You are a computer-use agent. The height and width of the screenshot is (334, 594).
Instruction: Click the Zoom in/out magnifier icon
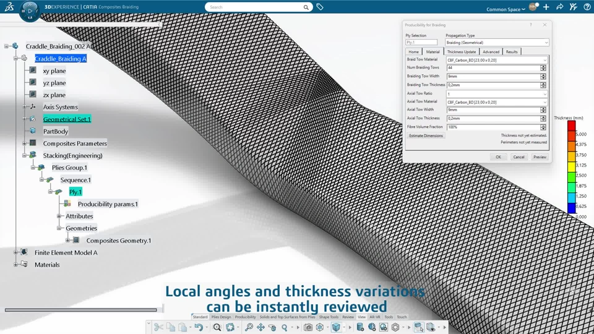tap(285, 327)
